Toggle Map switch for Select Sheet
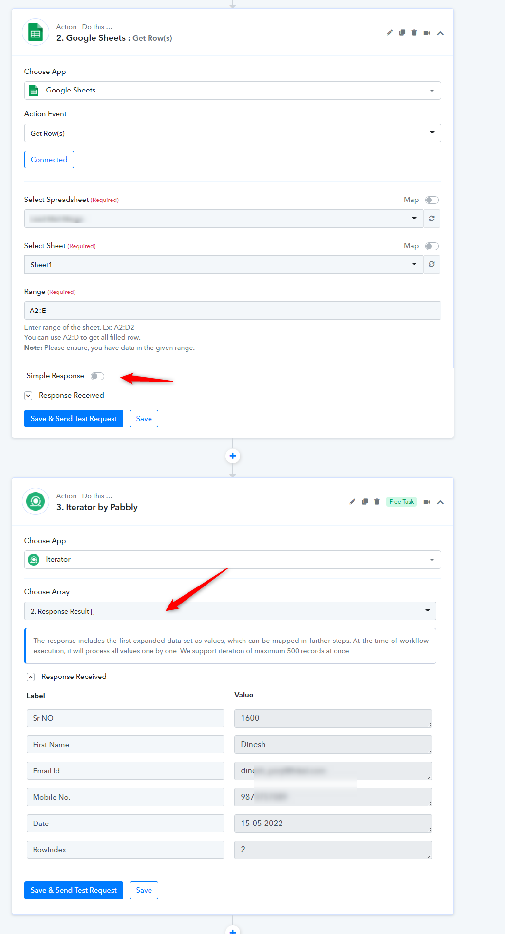505x934 pixels. click(432, 246)
